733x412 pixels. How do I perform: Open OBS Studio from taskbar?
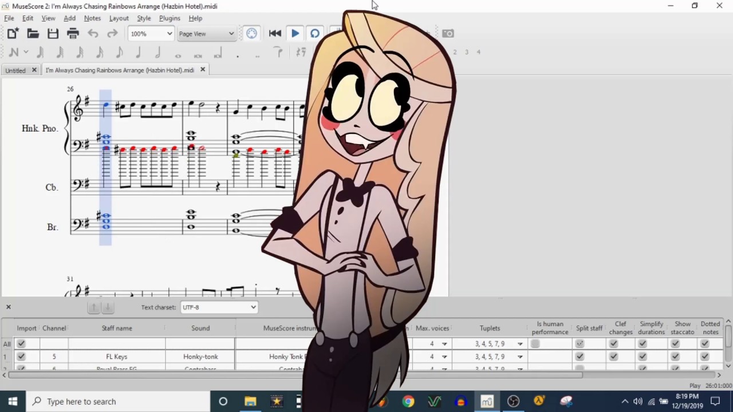click(x=513, y=402)
